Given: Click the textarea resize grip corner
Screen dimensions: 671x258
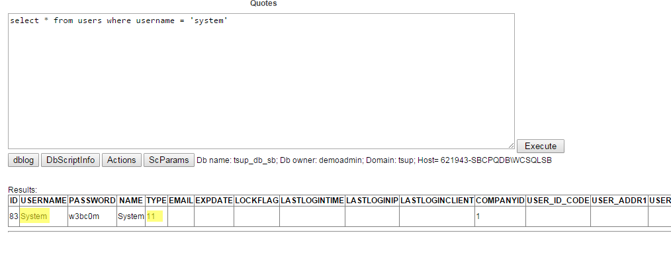Looking at the screenshot, I should point(511,146).
